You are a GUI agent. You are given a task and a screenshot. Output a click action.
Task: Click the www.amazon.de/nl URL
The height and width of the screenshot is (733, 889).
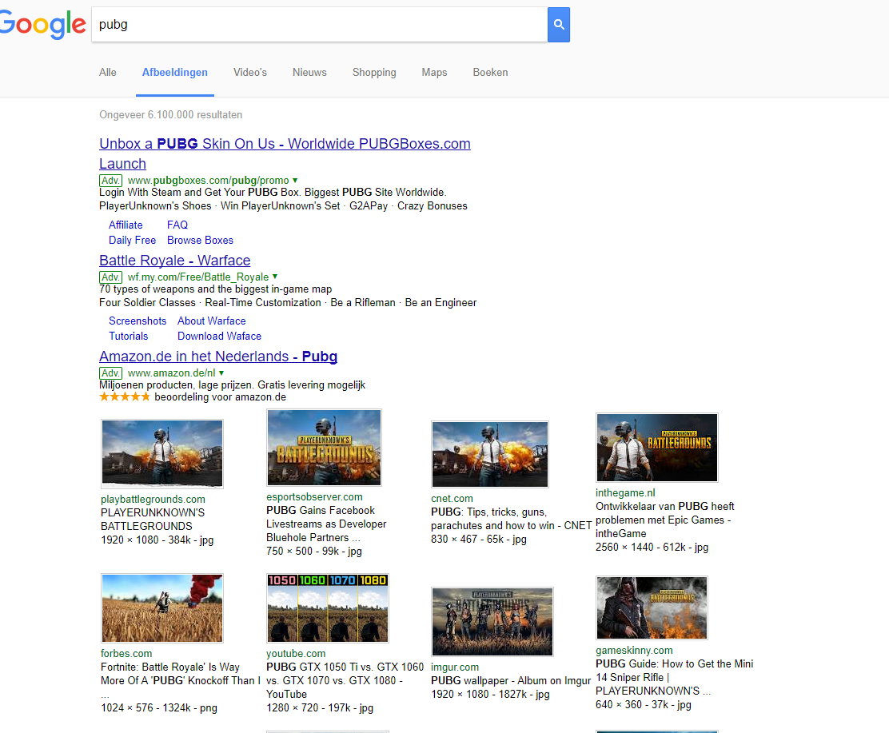click(x=171, y=373)
